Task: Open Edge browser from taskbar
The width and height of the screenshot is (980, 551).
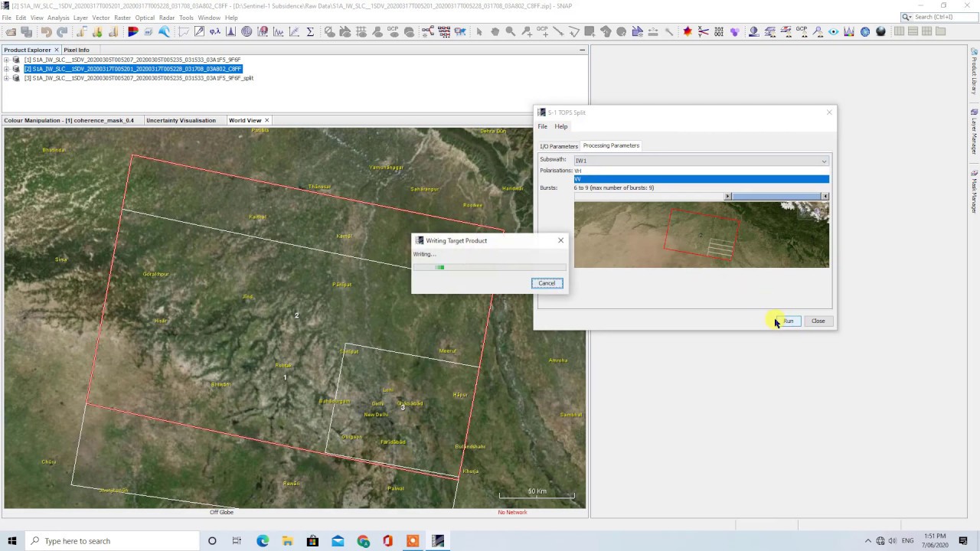Action: pyautogui.click(x=263, y=541)
